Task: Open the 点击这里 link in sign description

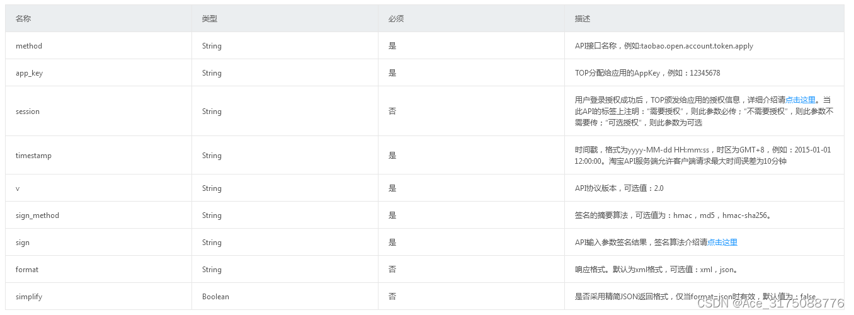Action: (x=722, y=242)
